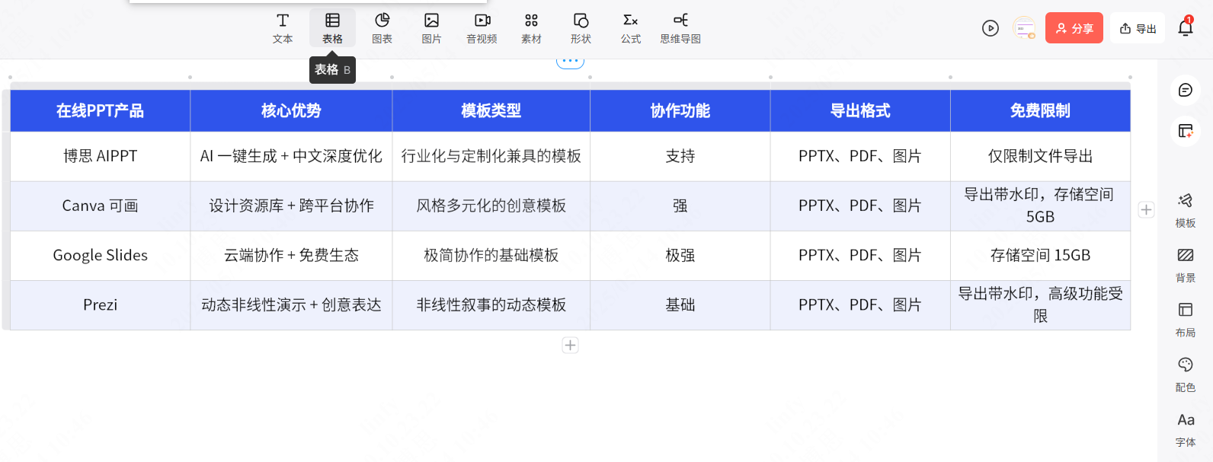This screenshot has width=1213, height=462.
Task: Open the 音视频 media tool
Action: 482,28
